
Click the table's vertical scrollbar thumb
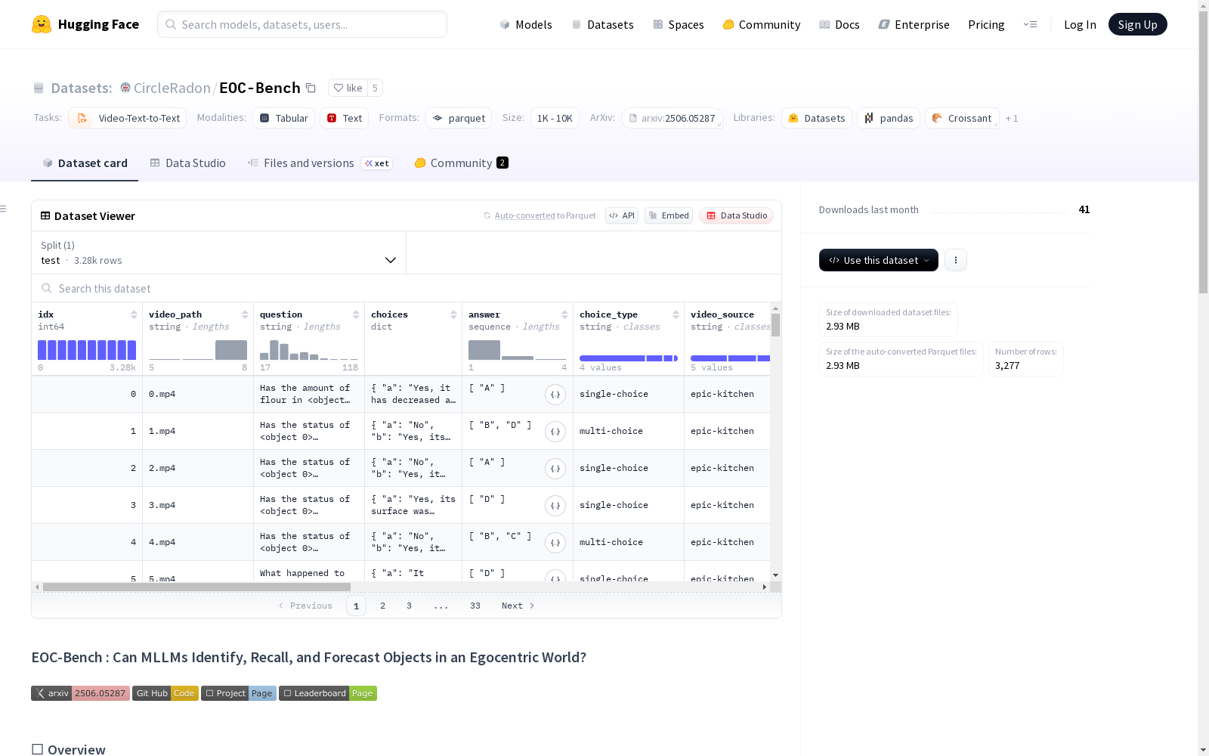(775, 325)
